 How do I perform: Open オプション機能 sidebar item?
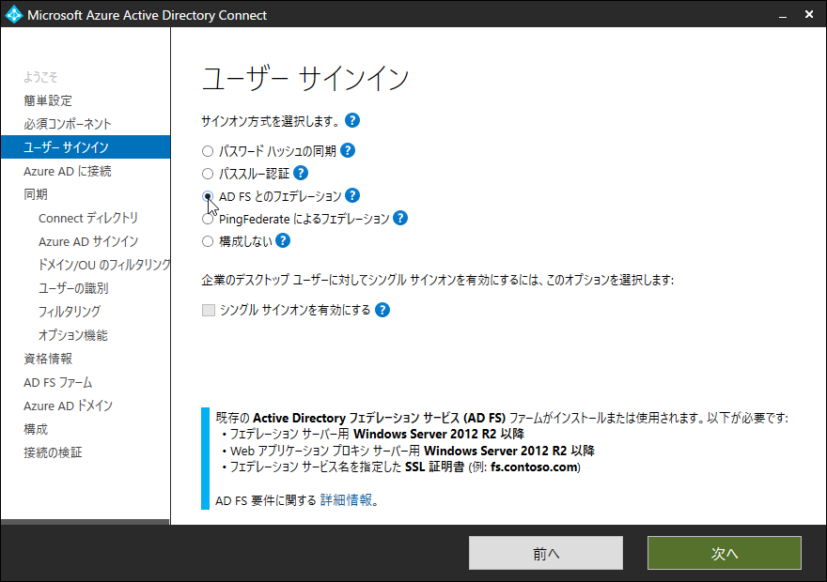coord(72,335)
